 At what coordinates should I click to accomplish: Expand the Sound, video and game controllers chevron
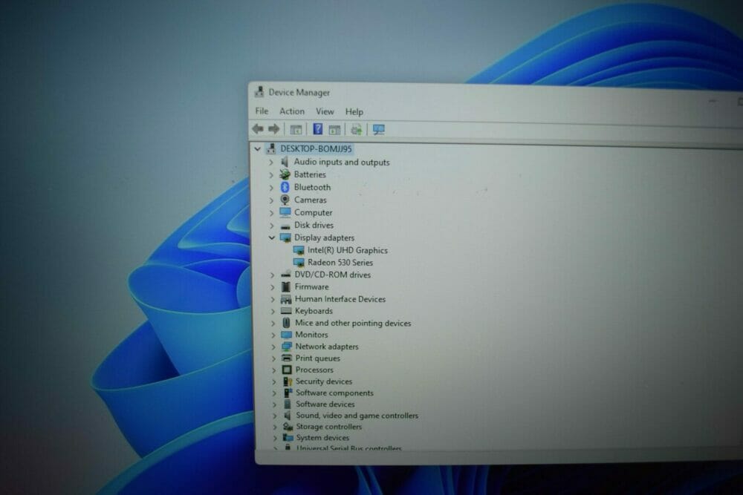pyautogui.click(x=274, y=416)
